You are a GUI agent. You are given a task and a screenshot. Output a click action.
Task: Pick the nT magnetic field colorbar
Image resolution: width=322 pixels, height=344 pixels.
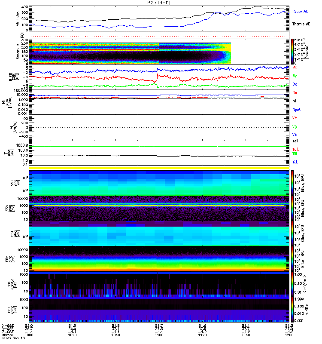(292, 310)
